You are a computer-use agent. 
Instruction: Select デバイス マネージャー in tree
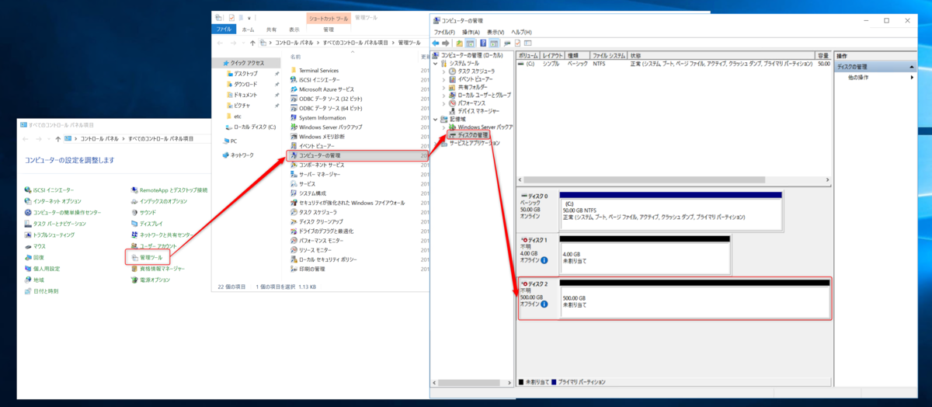pos(476,111)
